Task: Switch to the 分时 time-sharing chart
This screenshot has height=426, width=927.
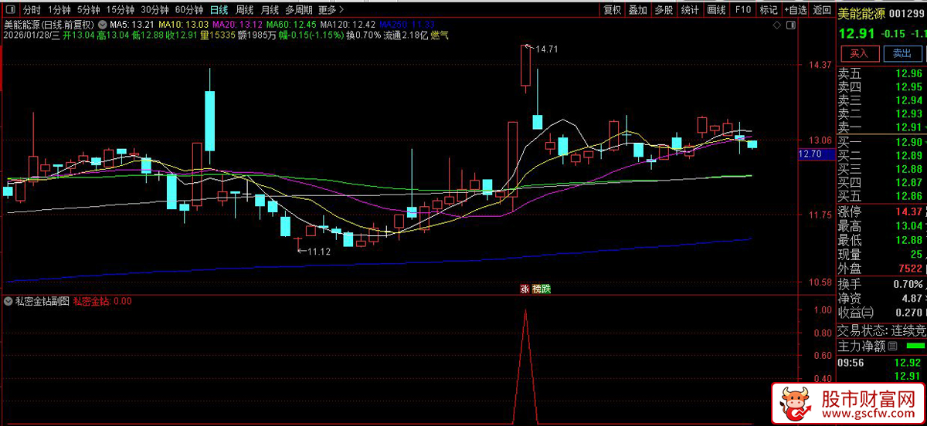Action: coord(32,10)
